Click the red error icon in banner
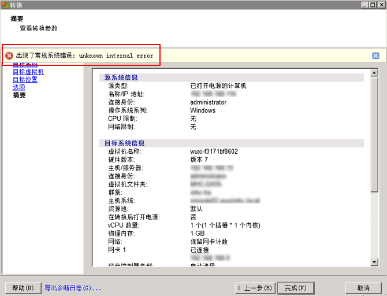The width and height of the screenshot is (387, 296). [x=9, y=55]
